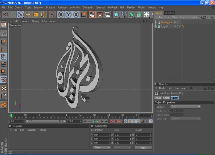The height and width of the screenshot is (155, 215).
Task: Open the HyperNURBS generators icon
Action: pos(131,14)
